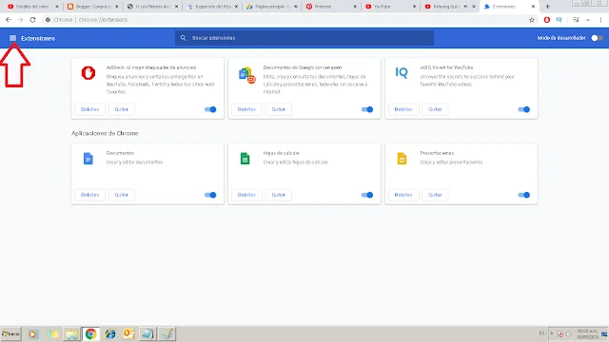Turn off vidIQ Vision extension toggle

pos(524,109)
